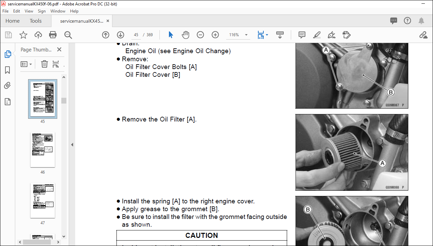Click the text 'Remove the Oil Filter [A].'
This screenshot has height=246, width=433.
(x=159, y=119)
